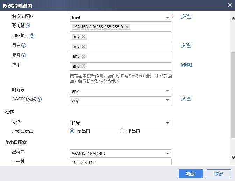The height and width of the screenshot is (181, 235).
Task: Select the 多出口 radio button
Action: tap(122, 131)
